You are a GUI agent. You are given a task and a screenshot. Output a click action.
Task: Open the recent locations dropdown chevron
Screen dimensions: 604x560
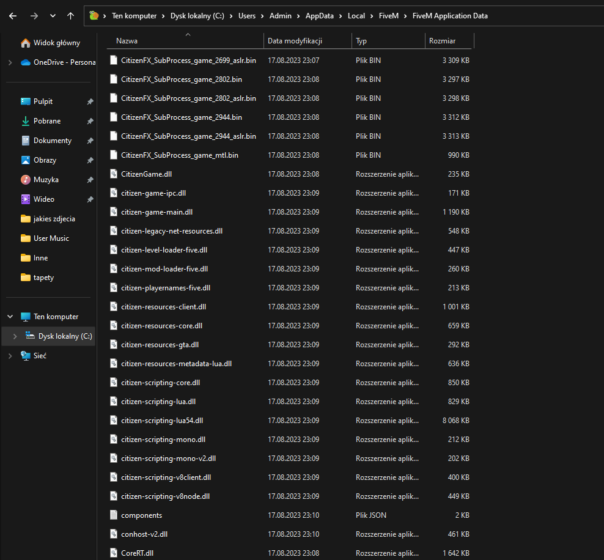coord(53,16)
